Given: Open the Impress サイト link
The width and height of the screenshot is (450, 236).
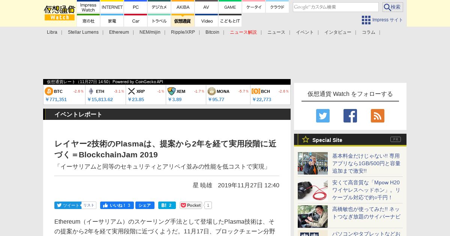Looking at the screenshot, I should click(387, 20).
